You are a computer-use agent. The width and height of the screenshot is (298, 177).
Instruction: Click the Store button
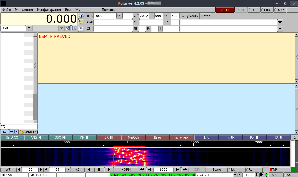click(x=217, y=169)
